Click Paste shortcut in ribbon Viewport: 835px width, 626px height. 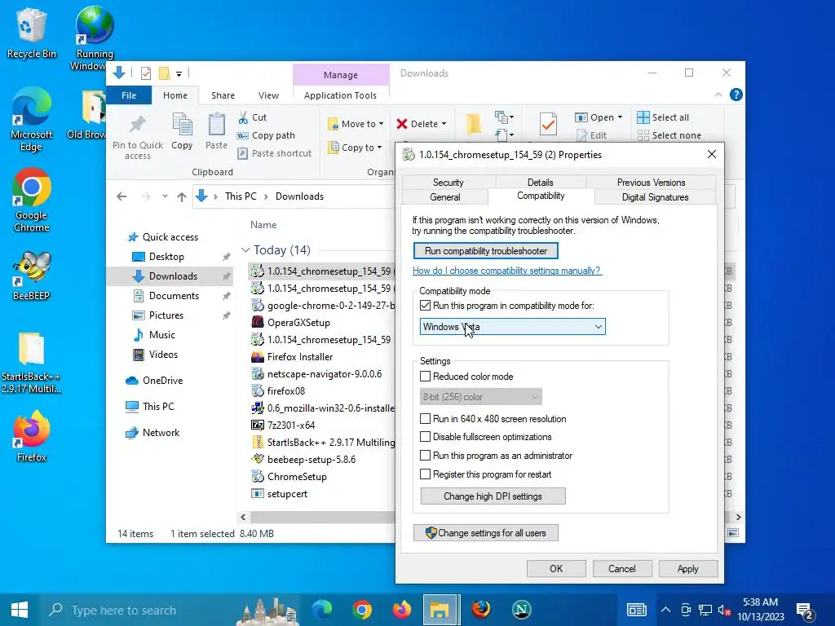[x=274, y=153]
